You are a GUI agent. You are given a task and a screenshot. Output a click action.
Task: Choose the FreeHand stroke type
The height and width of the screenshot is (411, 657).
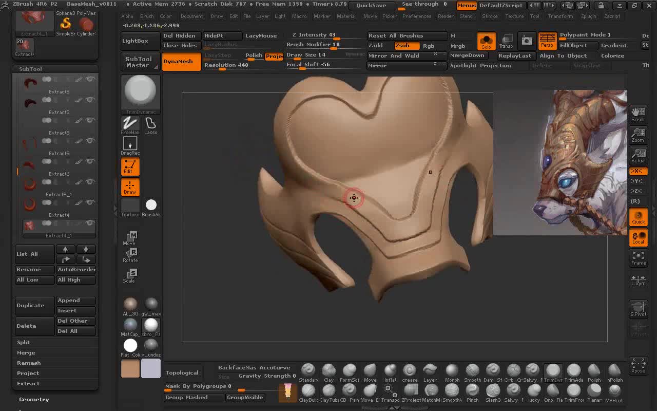click(x=130, y=125)
